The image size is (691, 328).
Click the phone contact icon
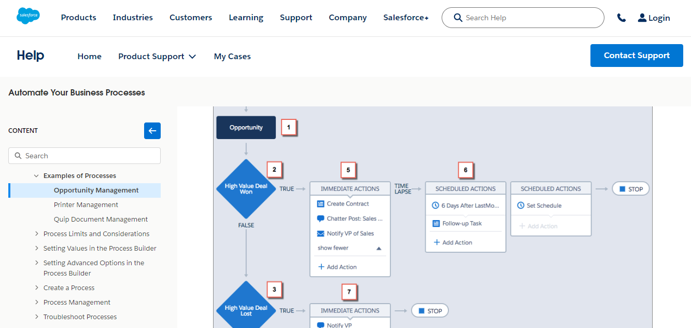[x=621, y=18]
